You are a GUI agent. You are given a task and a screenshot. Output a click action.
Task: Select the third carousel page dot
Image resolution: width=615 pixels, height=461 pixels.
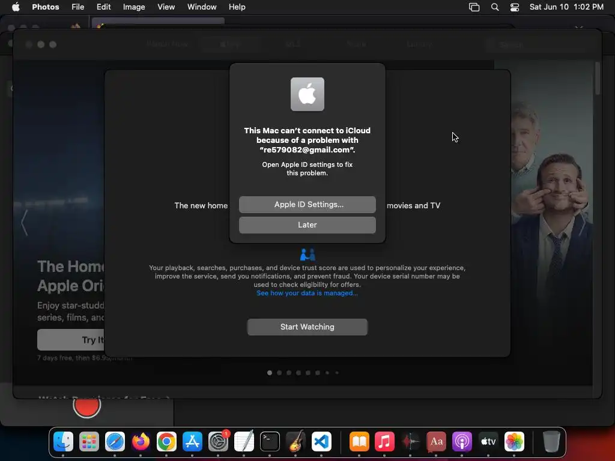(x=289, y=373)
